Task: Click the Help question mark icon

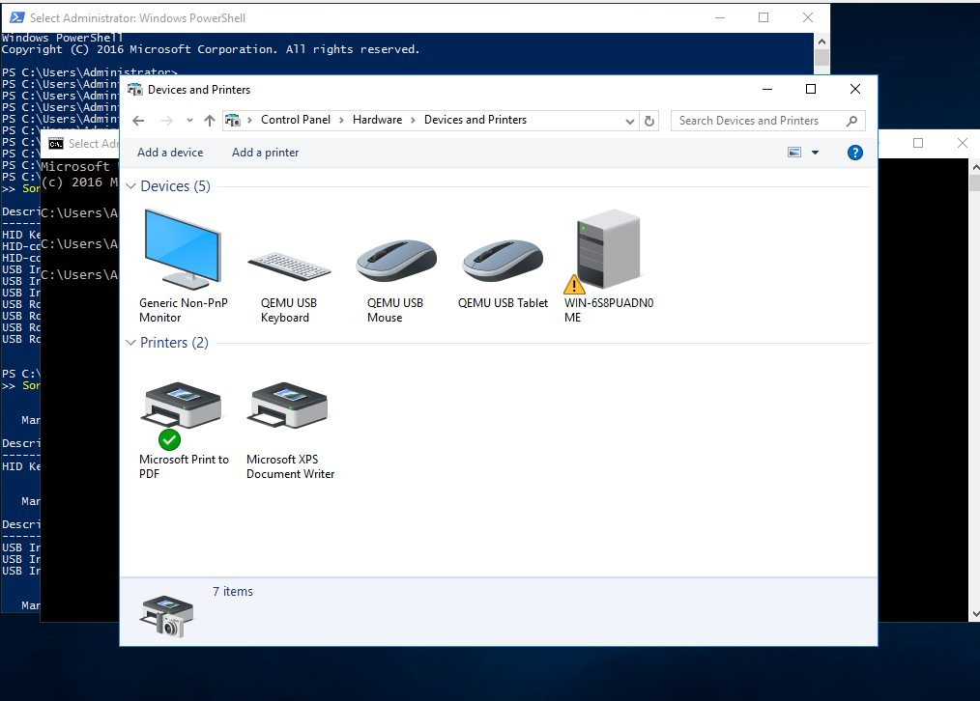Action: (x=854, y=153)
